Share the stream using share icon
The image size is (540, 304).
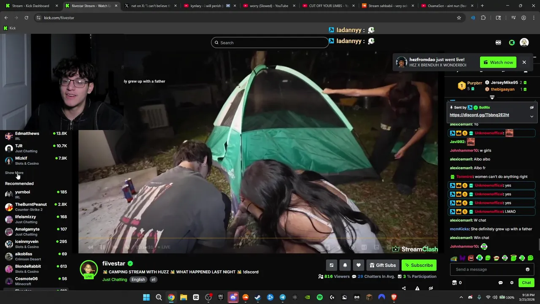point(404,288)
